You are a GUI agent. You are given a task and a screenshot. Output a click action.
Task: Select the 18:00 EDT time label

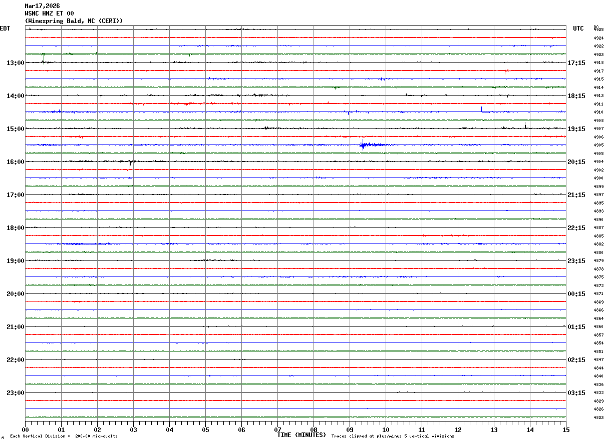pos(15,228)
